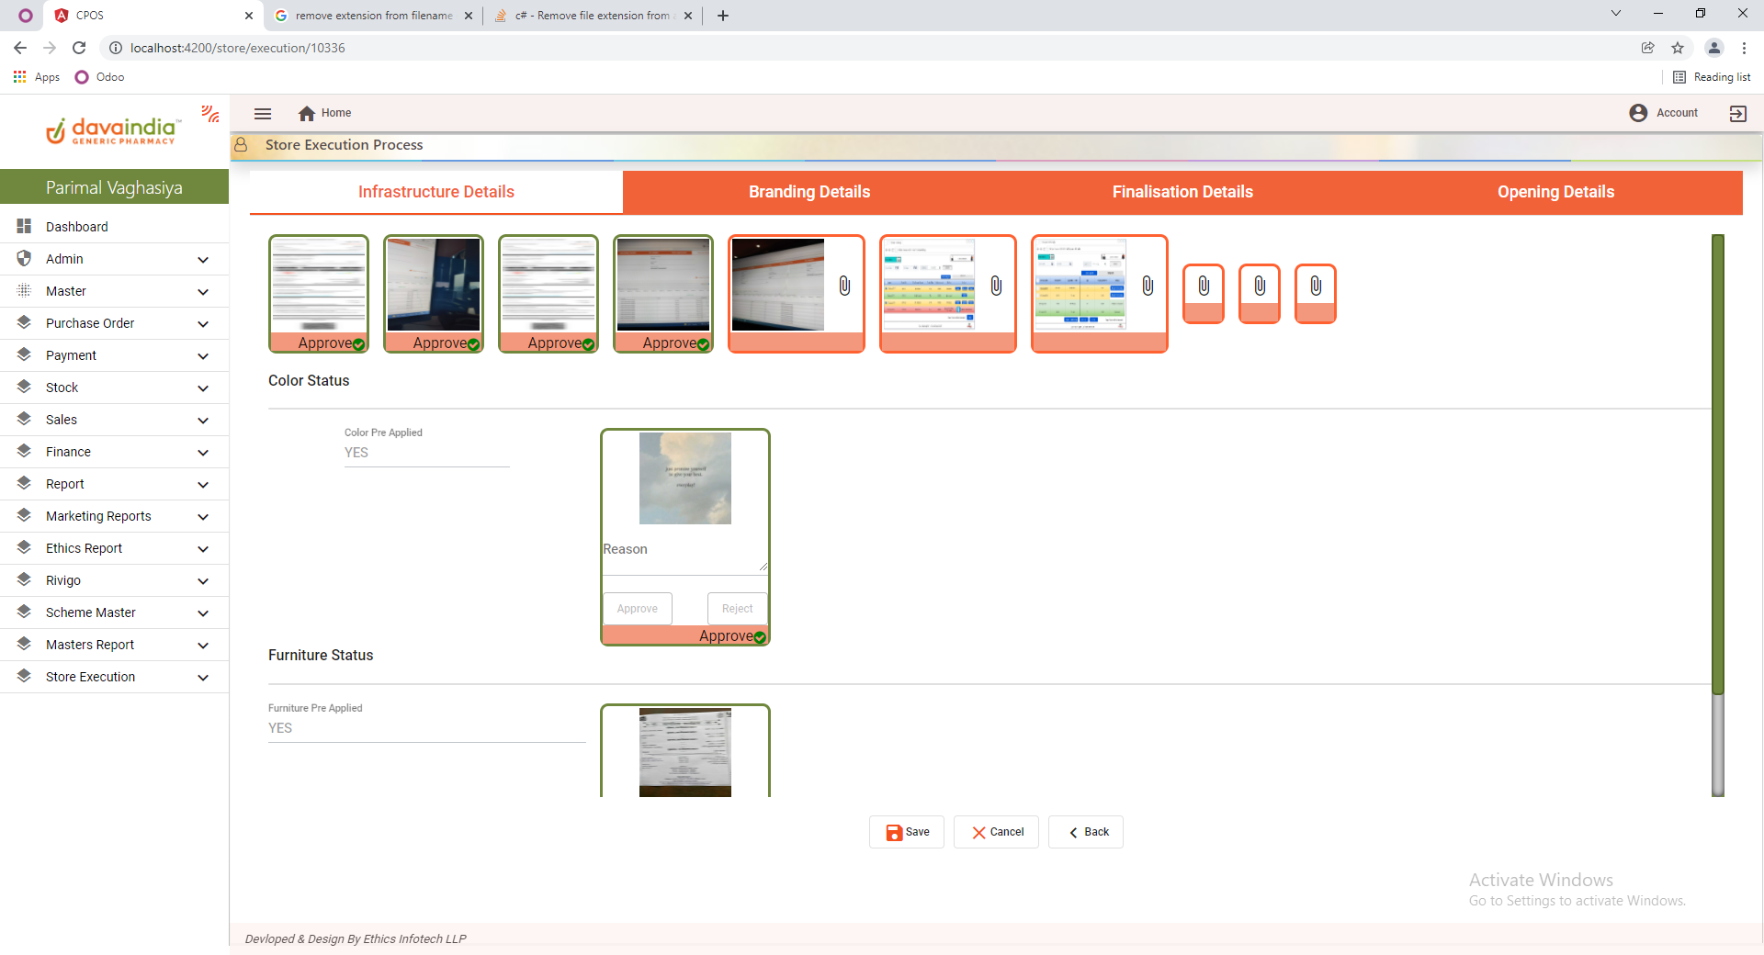The width and height of the screenshot is (1764, 955).
Task: Expand the Purchase Order menu
Action: pyautogui.click(x=203, y=323)
